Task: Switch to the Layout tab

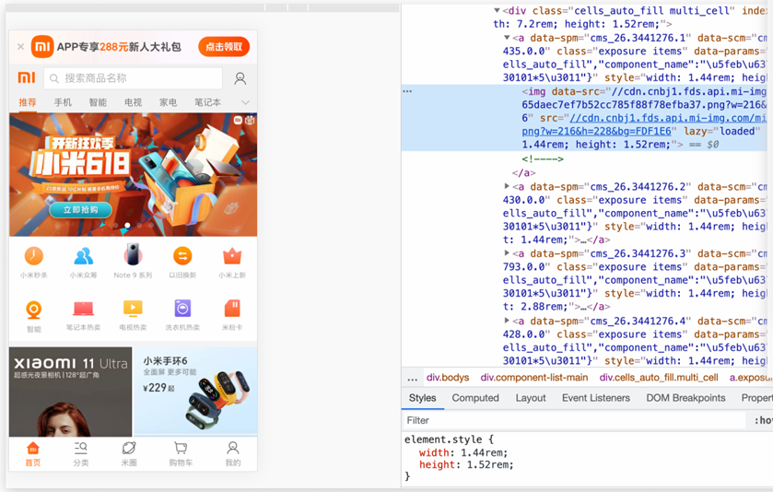Action: [531, 398]
